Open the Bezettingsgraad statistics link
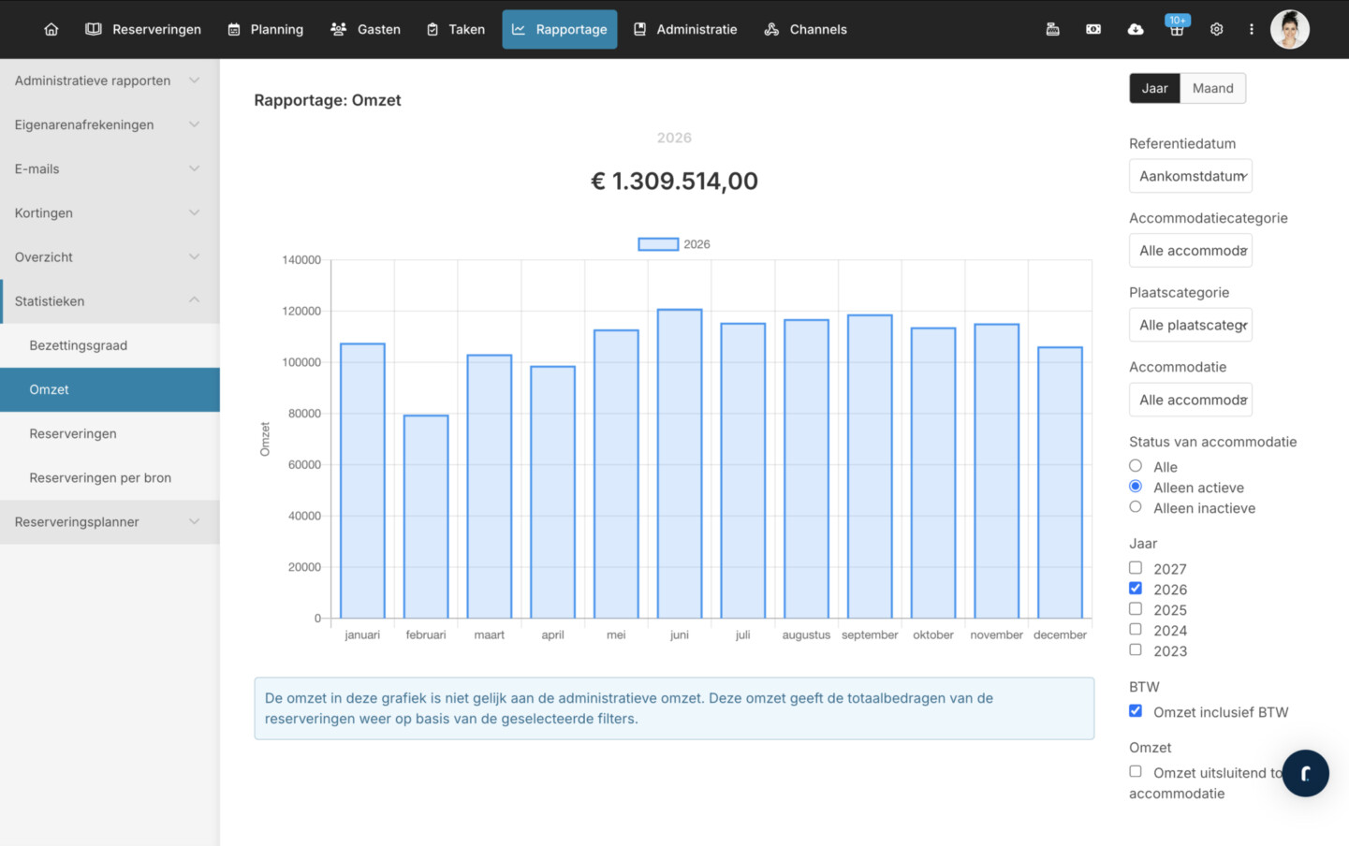 79,345
